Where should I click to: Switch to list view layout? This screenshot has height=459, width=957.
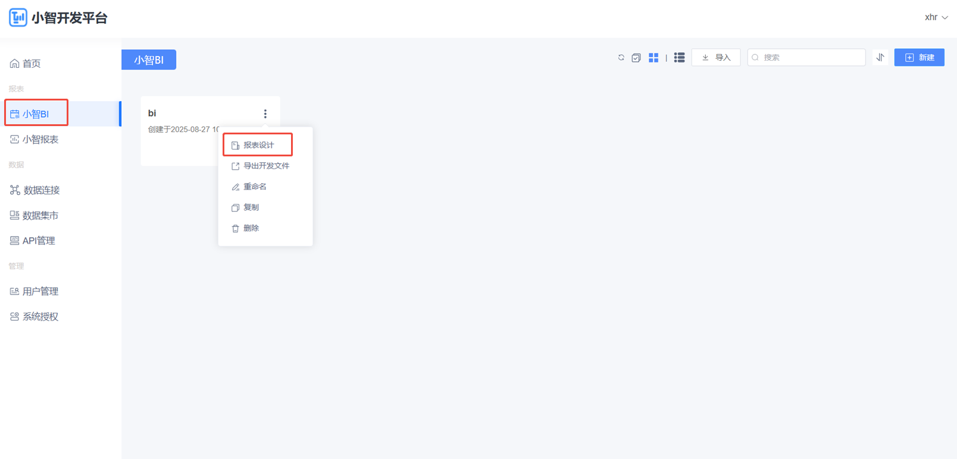pyautogui.click(x=679, y=58)
